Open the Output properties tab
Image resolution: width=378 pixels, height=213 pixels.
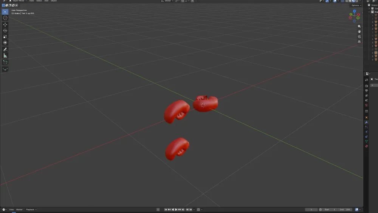tap(366, 91)
